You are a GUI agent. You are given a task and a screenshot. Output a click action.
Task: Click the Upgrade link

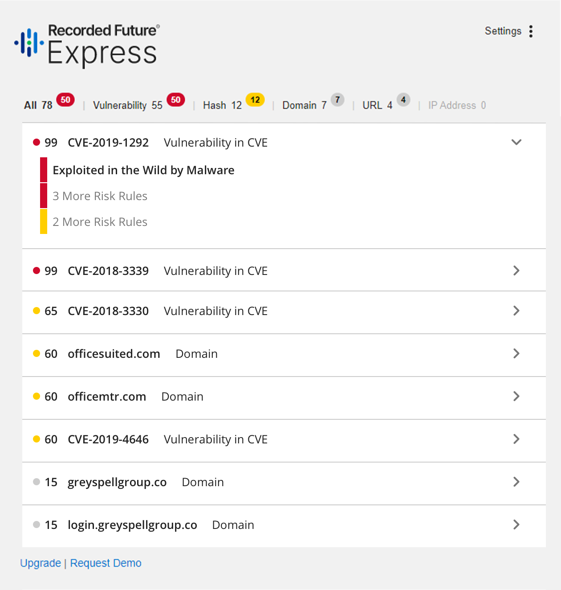point(41,563)
